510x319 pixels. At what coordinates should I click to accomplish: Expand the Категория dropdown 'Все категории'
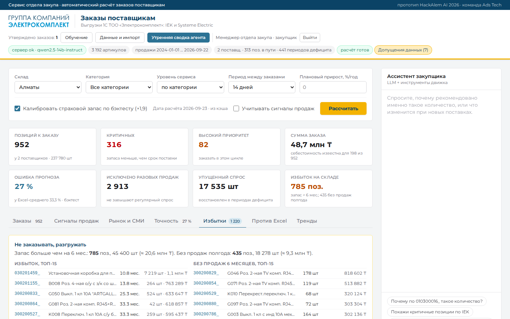coord(119,87)
